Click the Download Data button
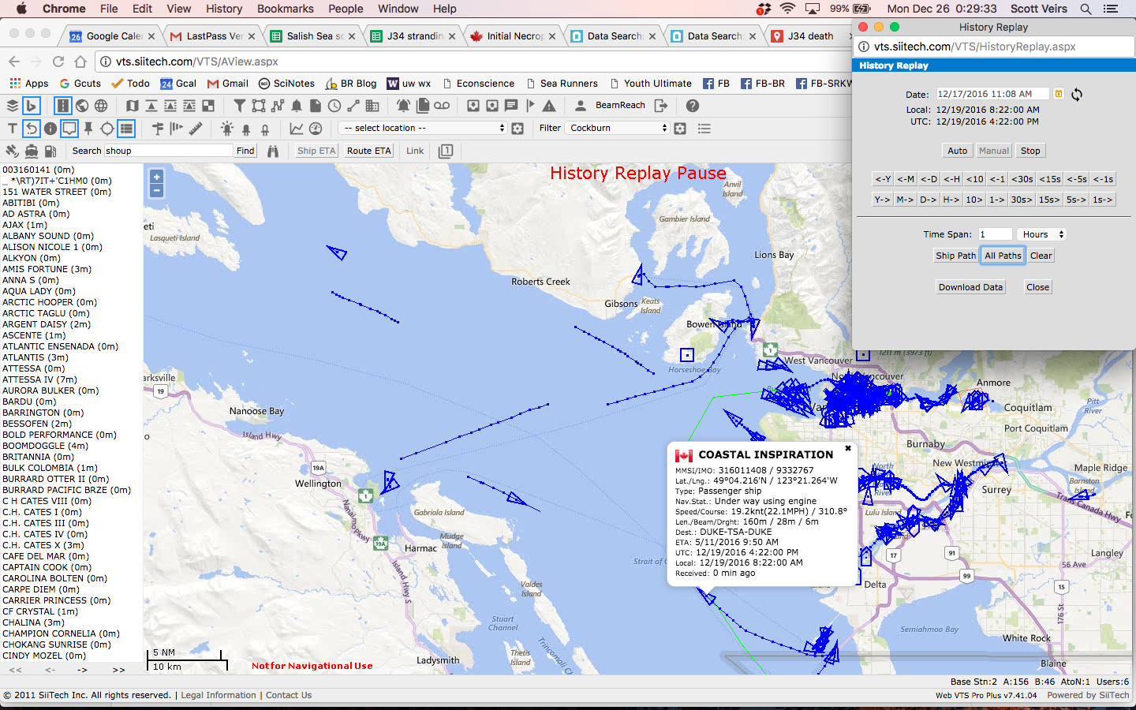The width and height of the screenshot is (1136, 710). click(970, 287)
